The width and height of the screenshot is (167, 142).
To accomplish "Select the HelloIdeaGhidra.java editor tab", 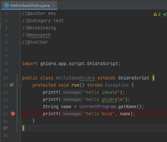I will click(x=29, y=5).
